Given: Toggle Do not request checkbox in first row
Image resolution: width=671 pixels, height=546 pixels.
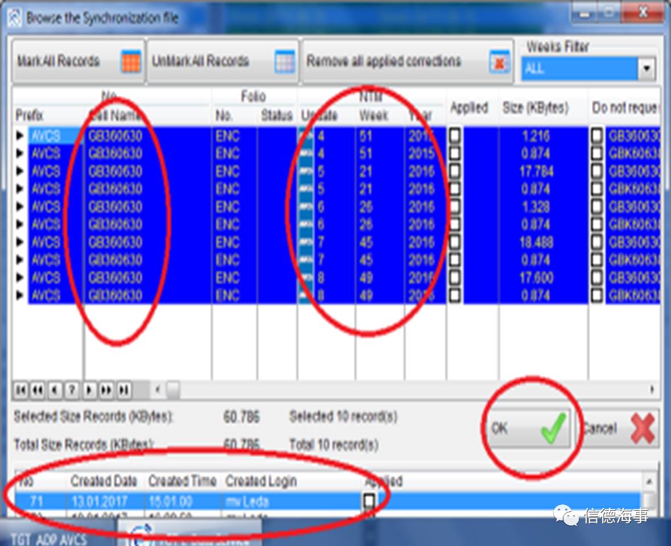Looking at the screenshot, I should click(596, 136).
